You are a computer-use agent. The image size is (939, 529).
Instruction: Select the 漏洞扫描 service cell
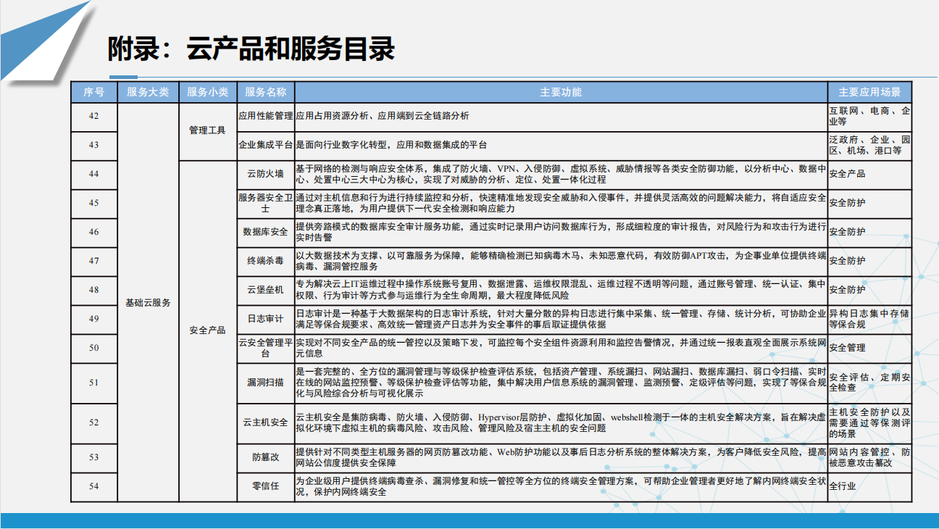point(265,382)
